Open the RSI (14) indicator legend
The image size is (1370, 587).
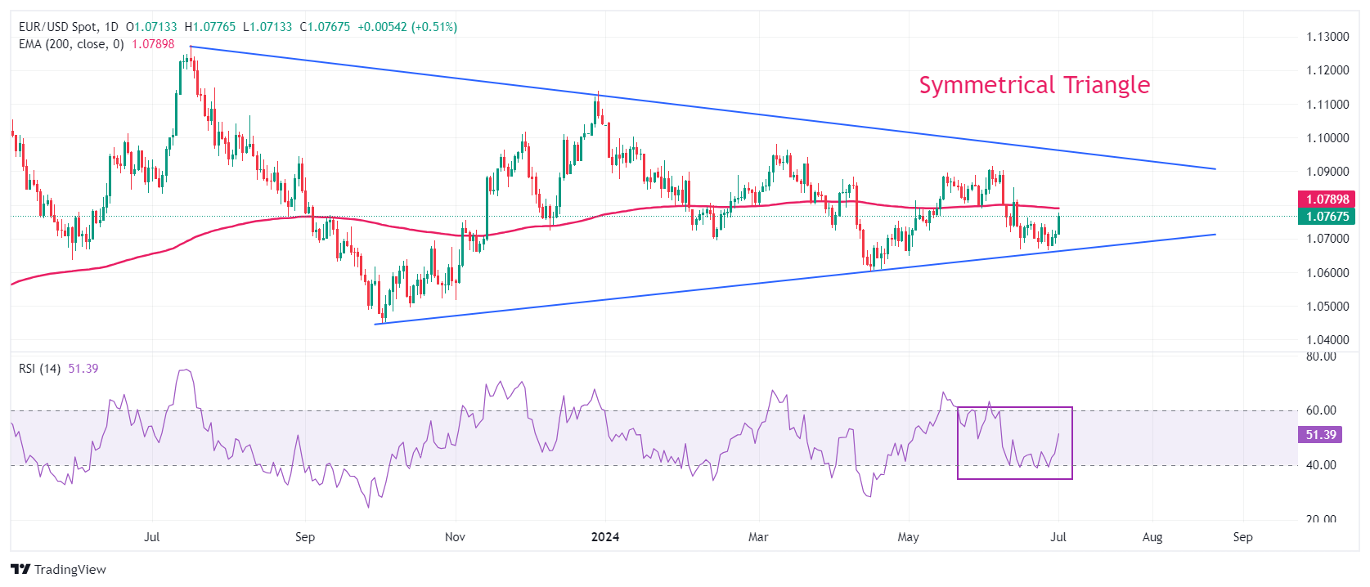(x=39, y=369)
